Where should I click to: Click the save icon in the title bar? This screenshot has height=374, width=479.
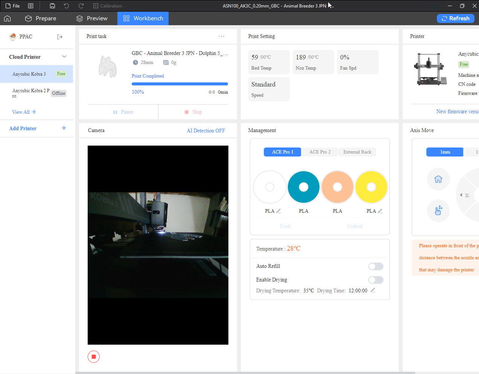pyautogui.click(x=53, y=6)
